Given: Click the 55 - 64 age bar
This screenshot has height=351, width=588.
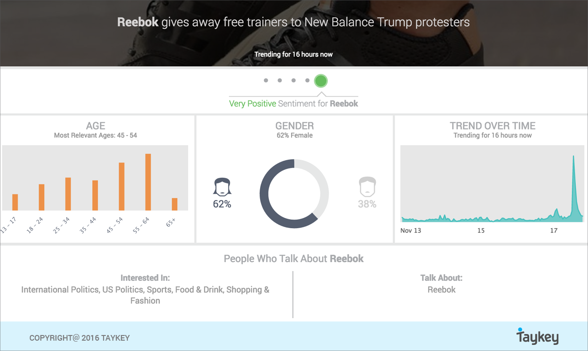Looking at the screenshot, I should point(148,182).
